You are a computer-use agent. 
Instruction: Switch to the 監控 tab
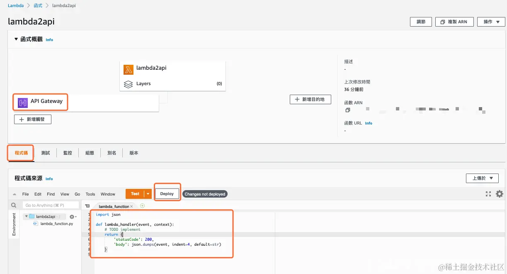68,153
